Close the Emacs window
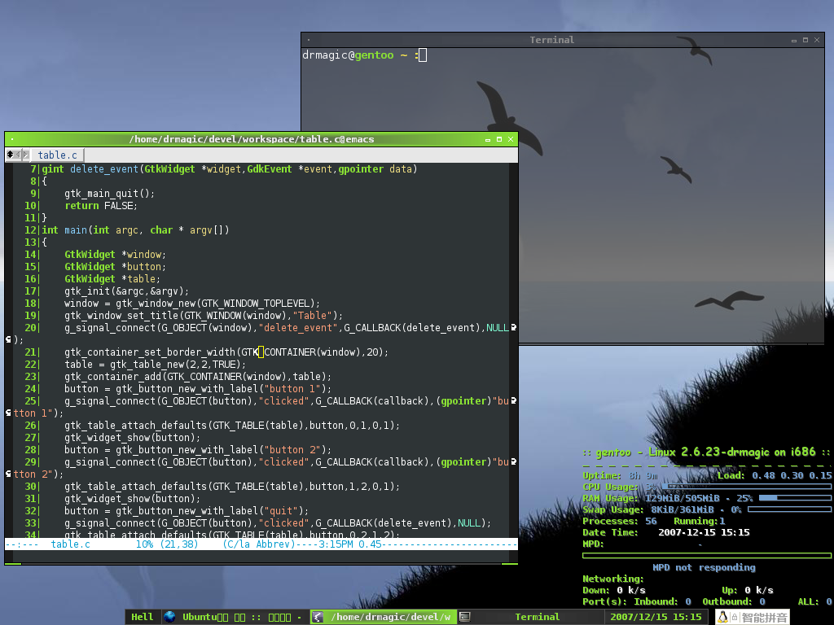This screenshot has width=834, height=625. 511,139
